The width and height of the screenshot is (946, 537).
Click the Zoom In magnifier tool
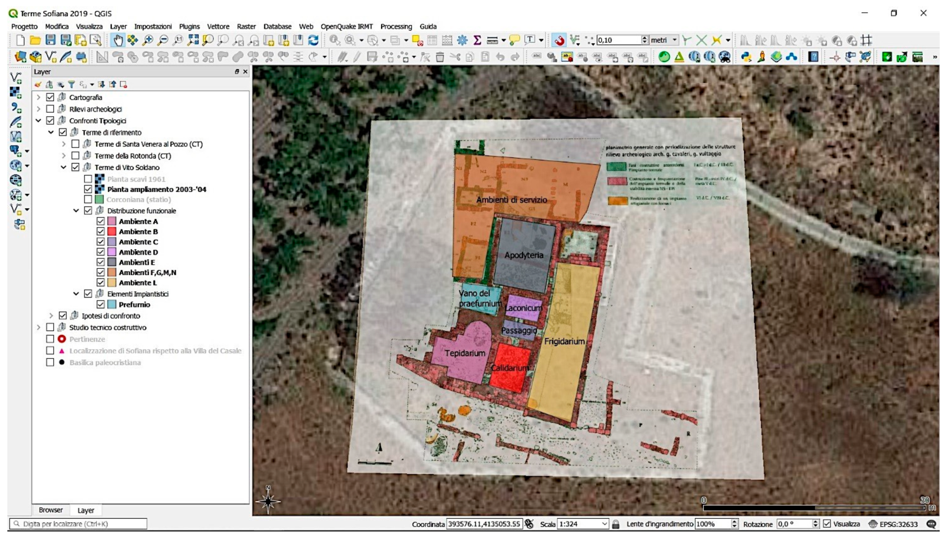(x=148, y=40)
